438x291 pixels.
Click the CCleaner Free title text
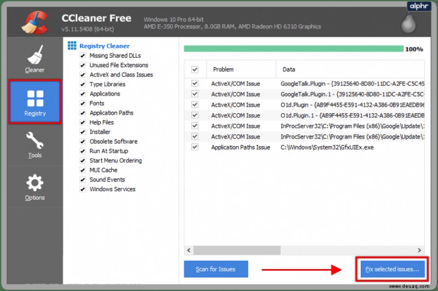pyautogui.click(x=96, y=18)
